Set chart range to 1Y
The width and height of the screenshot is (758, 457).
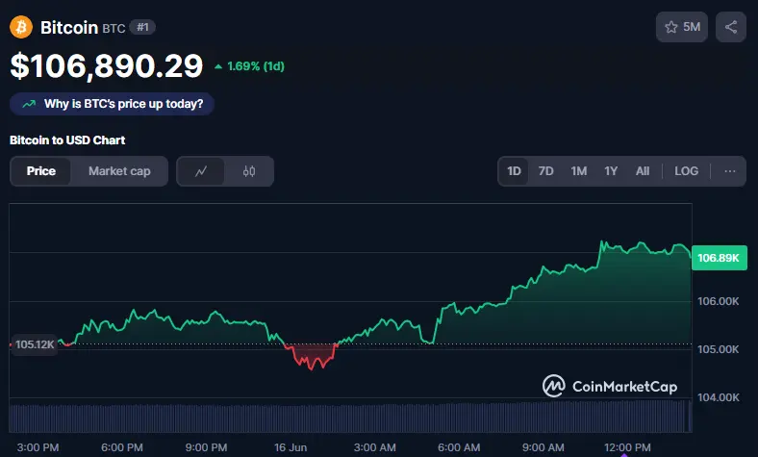tap(611, 171)
